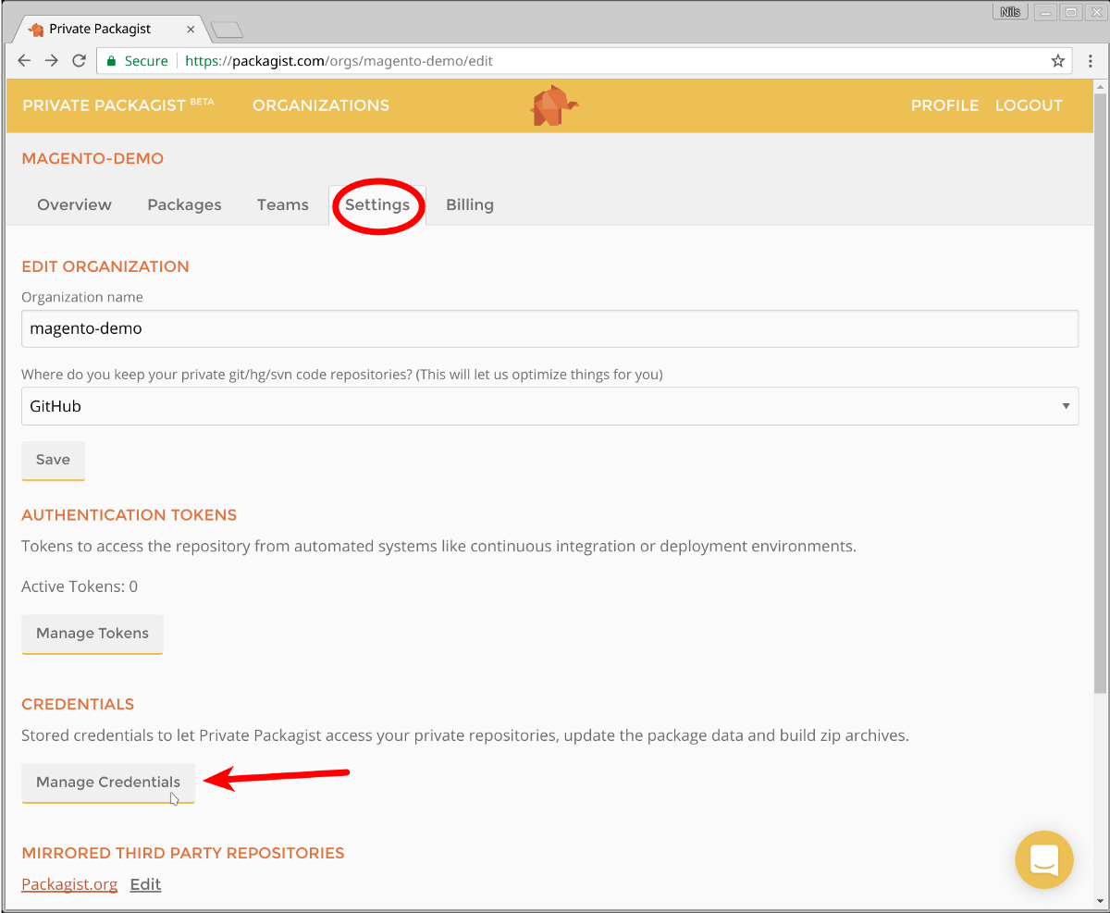Go forward with browser forward arrow
This screenshot has height=913, width=1110.
click(x=52, y=61)
